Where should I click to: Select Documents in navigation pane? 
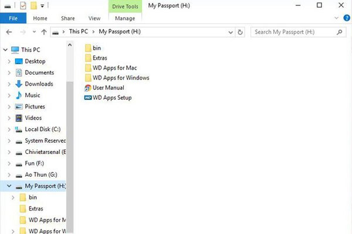[x=39, y=73]
